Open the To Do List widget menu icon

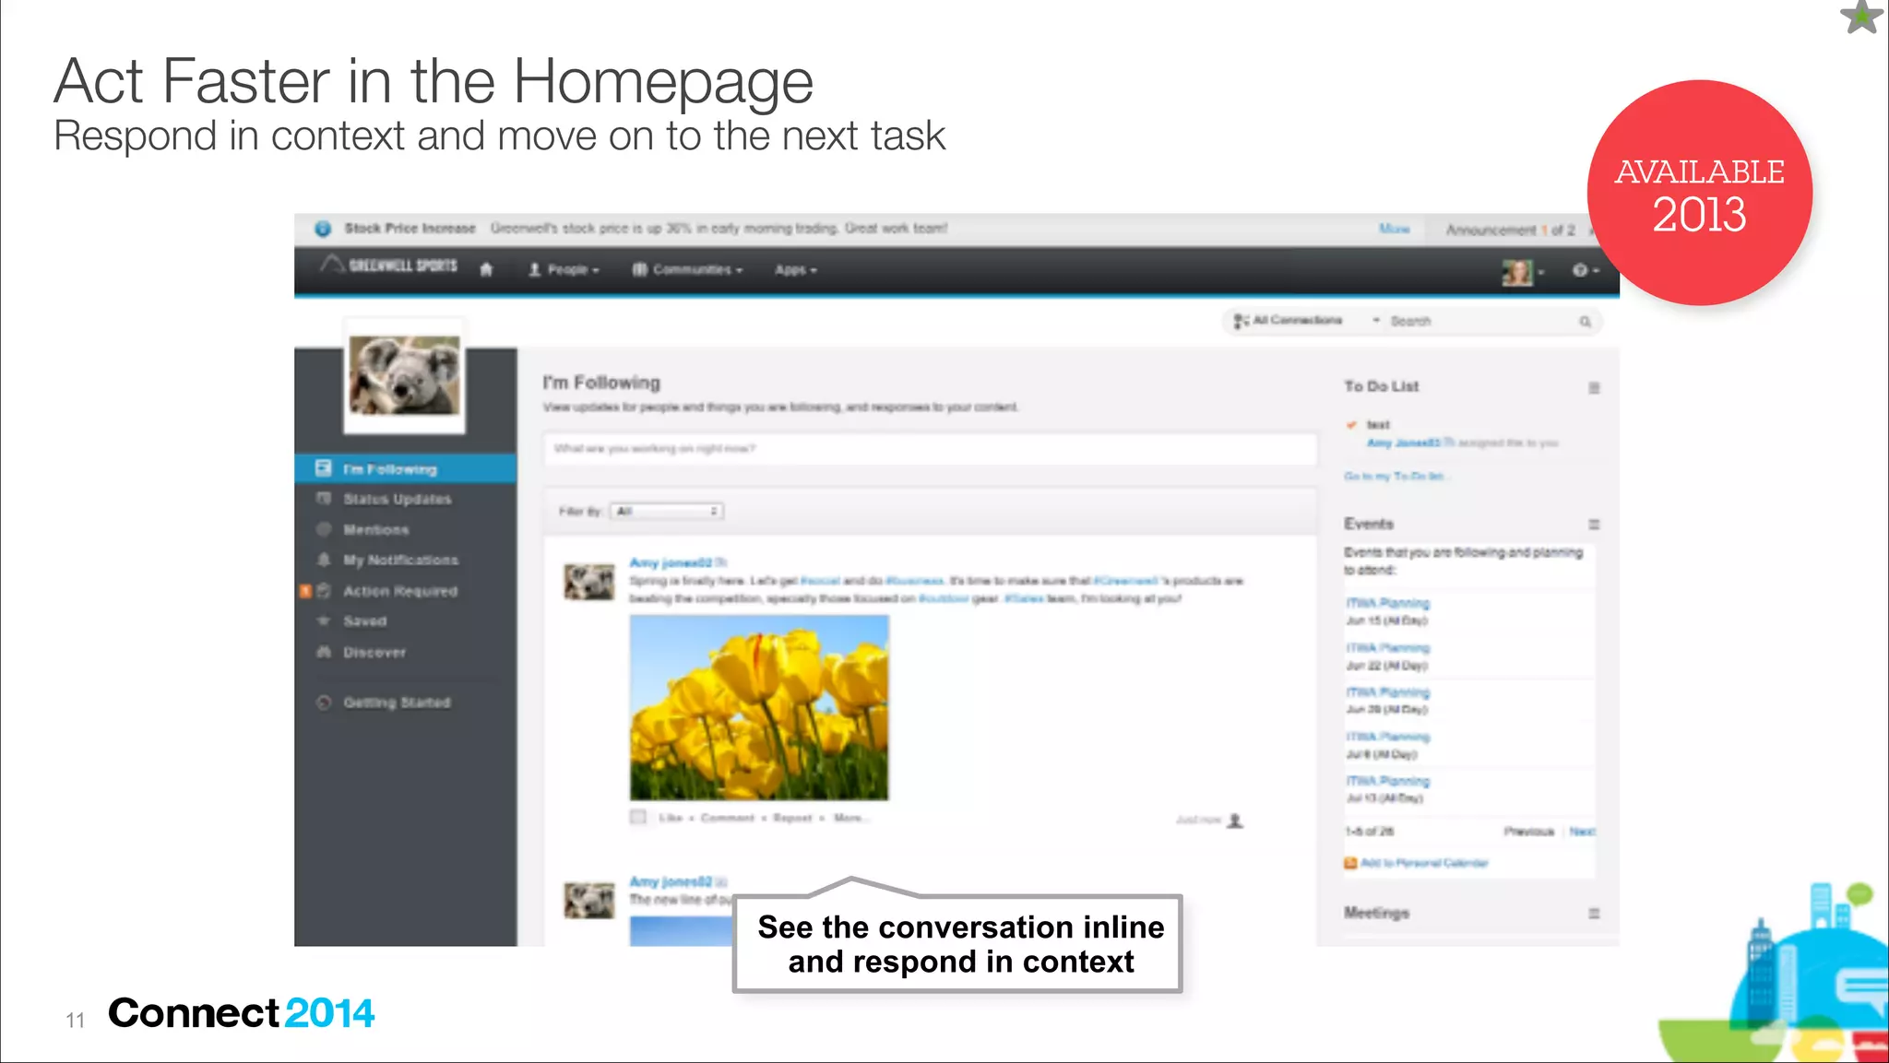click(1594, 388)
